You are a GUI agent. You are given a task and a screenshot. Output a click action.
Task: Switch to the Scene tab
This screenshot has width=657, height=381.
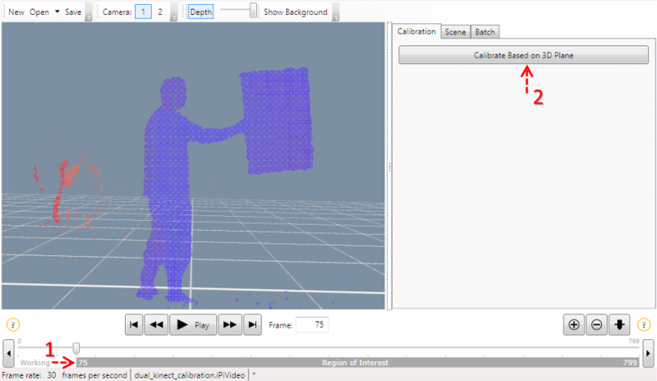pos(455,32)
